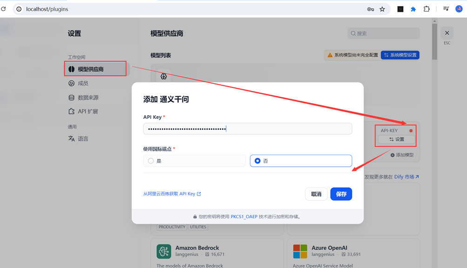This screenshot has width=467, height=268.
Task: Click 取消 to cancel the dialog
Action: pyautogui.click(x=316, y=194)
